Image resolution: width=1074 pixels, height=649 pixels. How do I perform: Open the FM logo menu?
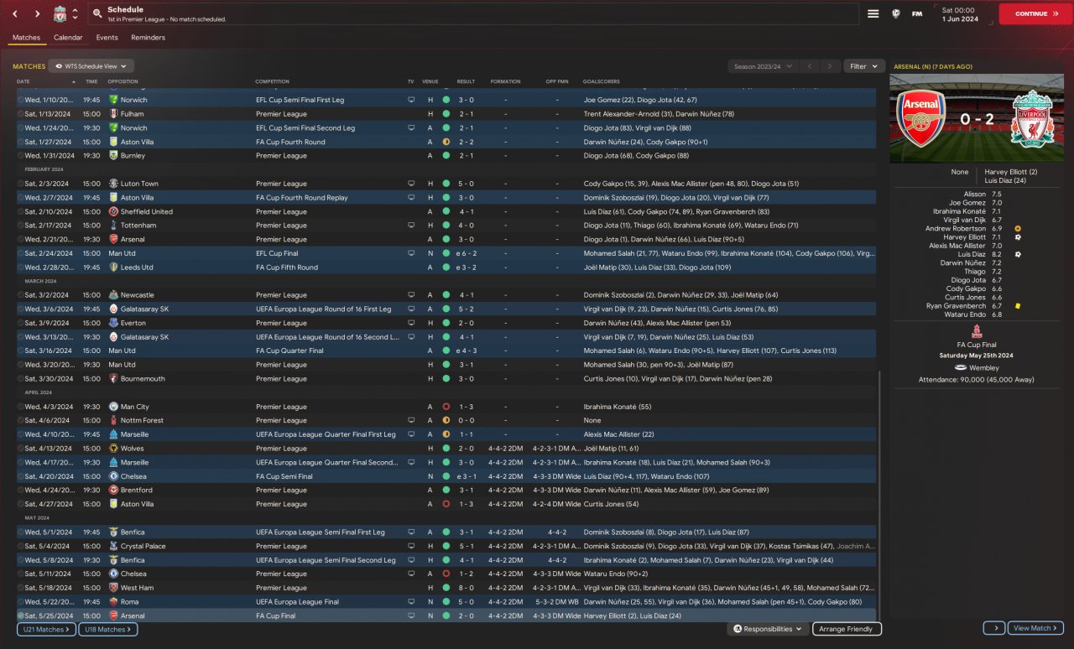(917, 13)
